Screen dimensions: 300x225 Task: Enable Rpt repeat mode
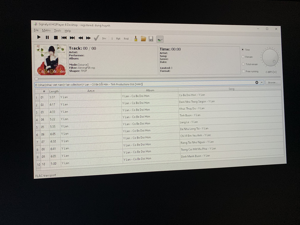click(118, 39)
